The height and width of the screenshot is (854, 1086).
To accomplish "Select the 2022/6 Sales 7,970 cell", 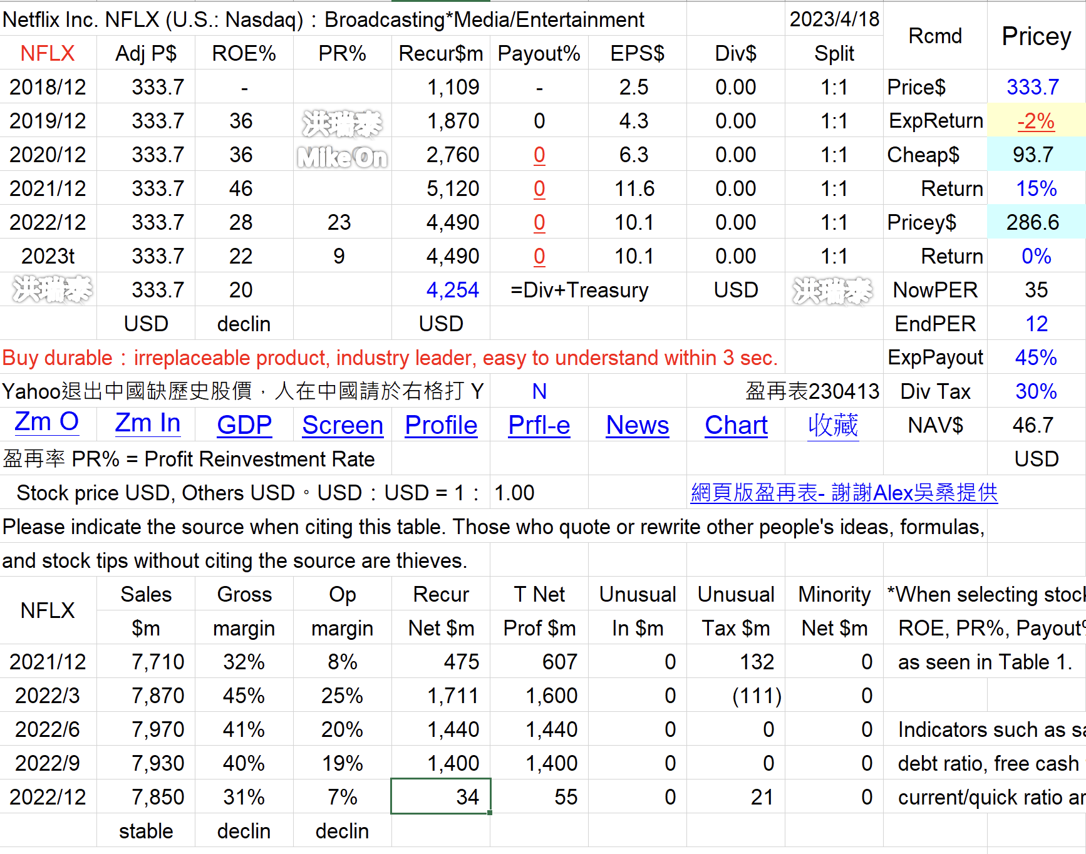I will pos(146,729).
